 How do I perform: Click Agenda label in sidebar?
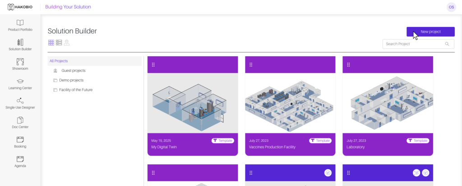(20, 166)
